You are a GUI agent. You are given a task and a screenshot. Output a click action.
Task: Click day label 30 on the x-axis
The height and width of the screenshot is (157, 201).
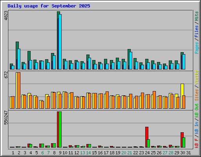183,153
